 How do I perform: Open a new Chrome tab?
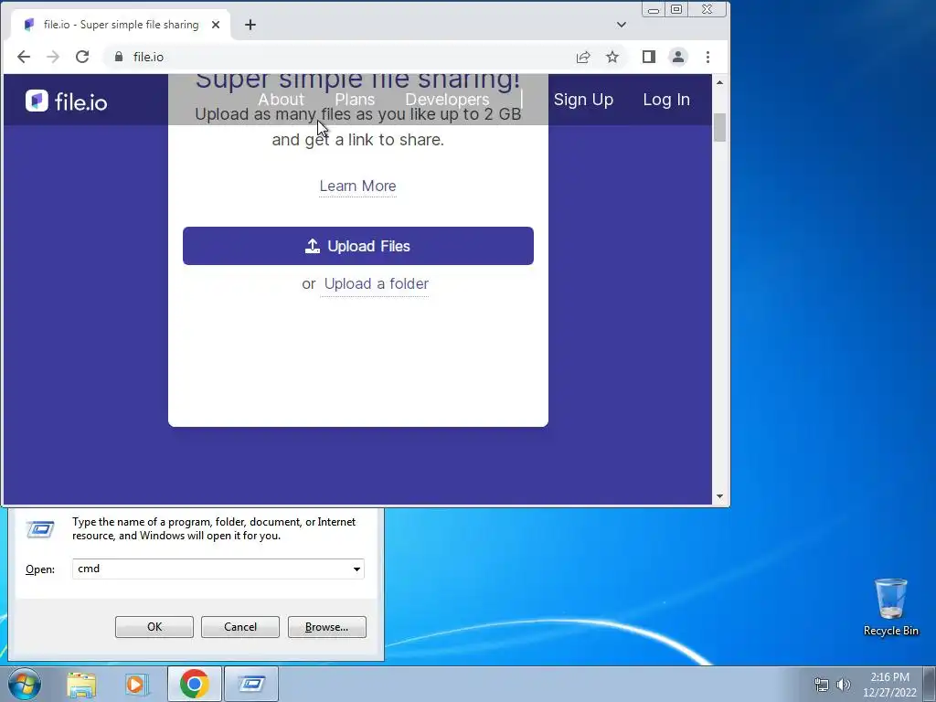pos(250,25)
